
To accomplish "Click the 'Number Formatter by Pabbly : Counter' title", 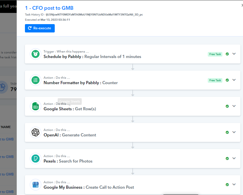I will 81,83.
